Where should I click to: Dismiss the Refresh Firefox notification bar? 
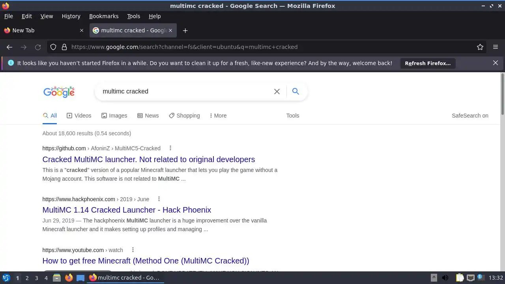tap(496, 63)
